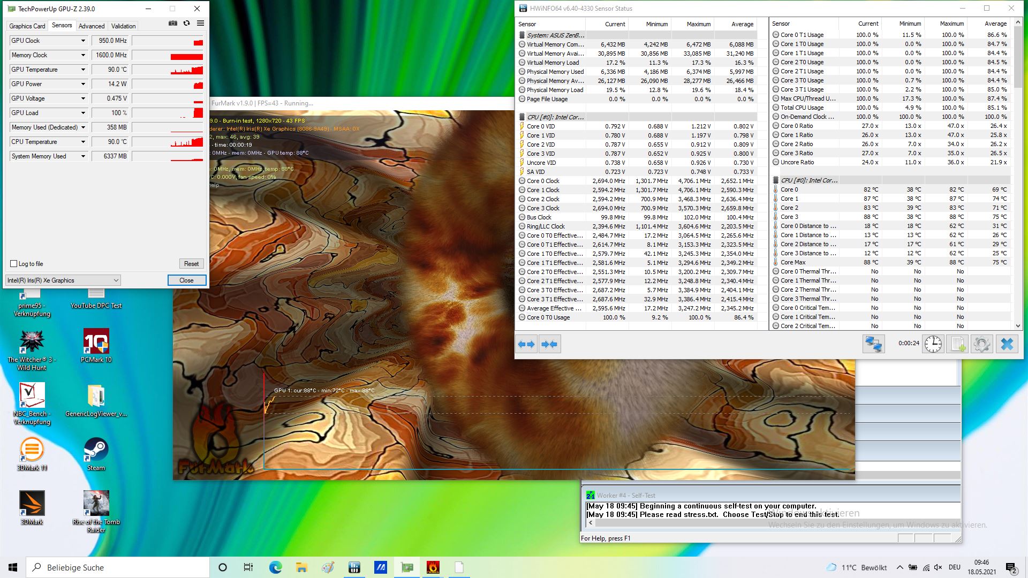Switch to the Sensors tab
Screen dimensions: 1028x578
coord(62,25)
